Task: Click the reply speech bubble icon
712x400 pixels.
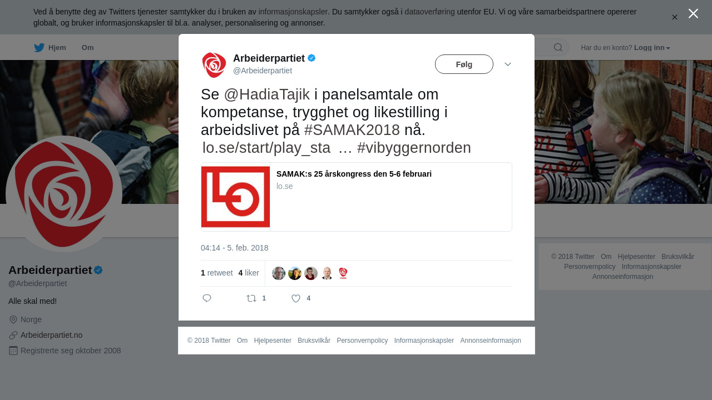Action: 207,298
